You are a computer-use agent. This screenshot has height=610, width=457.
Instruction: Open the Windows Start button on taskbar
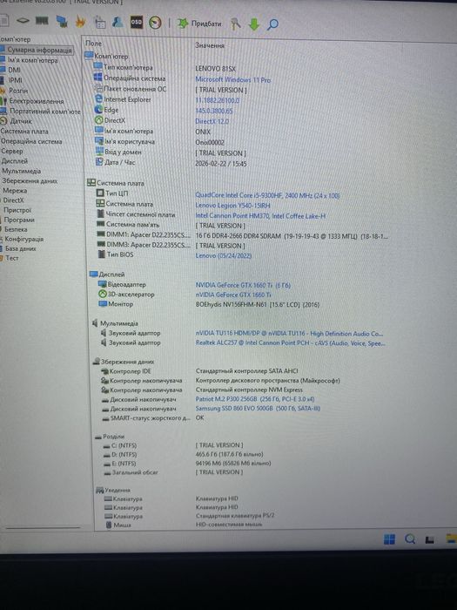coord(389,539)
